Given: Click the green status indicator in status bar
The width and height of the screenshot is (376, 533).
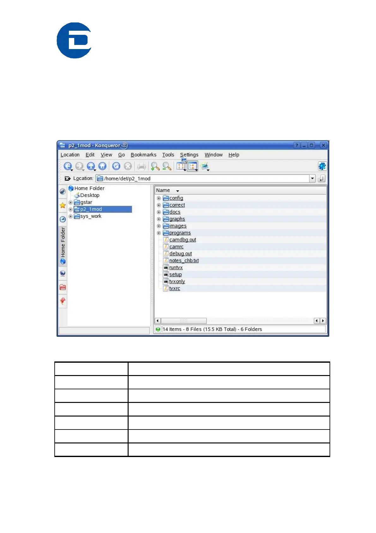Looking at the screenshot, I should coord(158,329).
